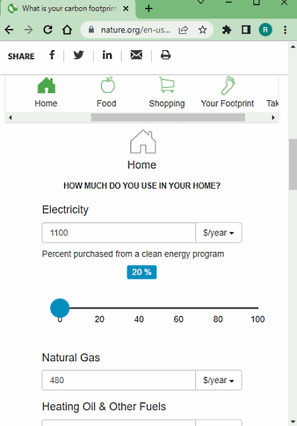
Task: Share by email envelope icon
Action: tap(136, 55)
